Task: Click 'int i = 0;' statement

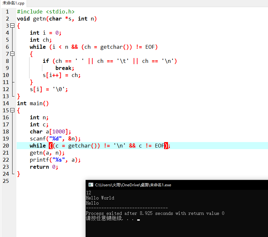Action: [x=46, y=33]
